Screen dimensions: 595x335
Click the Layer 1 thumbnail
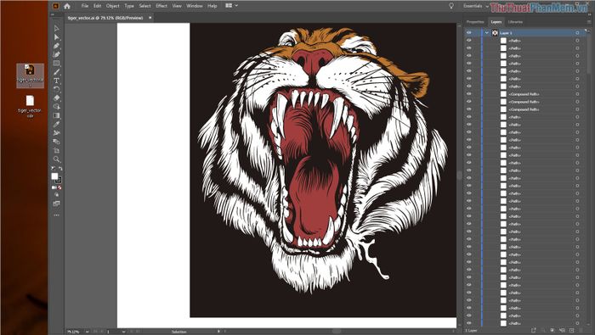click(x=495, y=33)
